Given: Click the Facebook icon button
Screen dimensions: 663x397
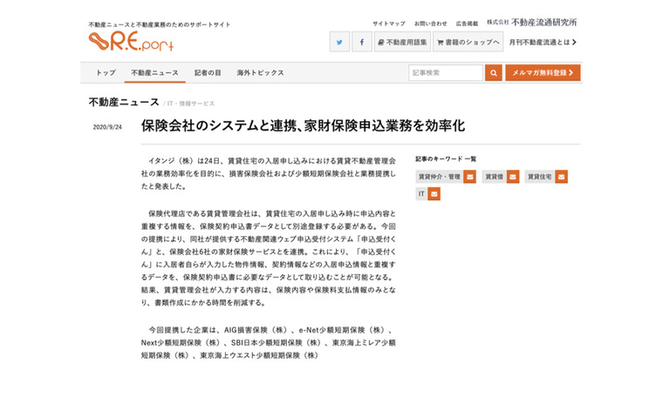Looking at the screenshot, I should click(x=362, y=42).
